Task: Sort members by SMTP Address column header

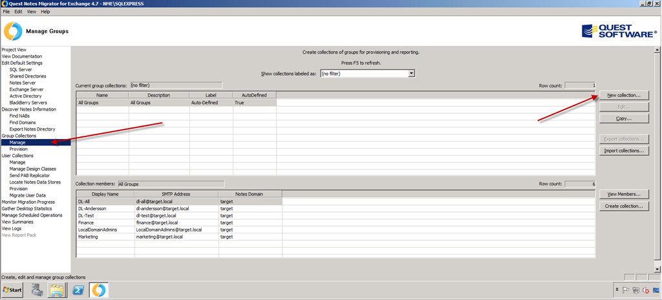Action: (176, 195)
